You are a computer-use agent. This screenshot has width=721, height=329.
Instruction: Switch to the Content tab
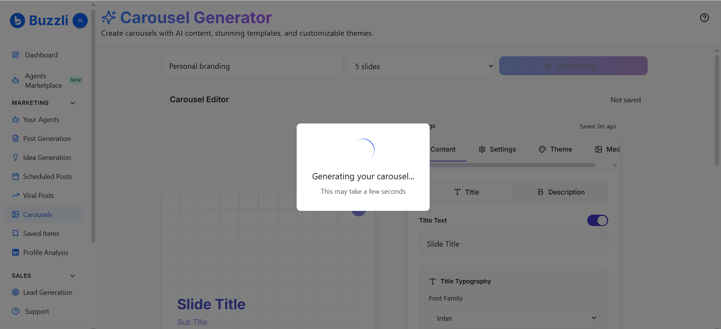[x=443, y=149]
